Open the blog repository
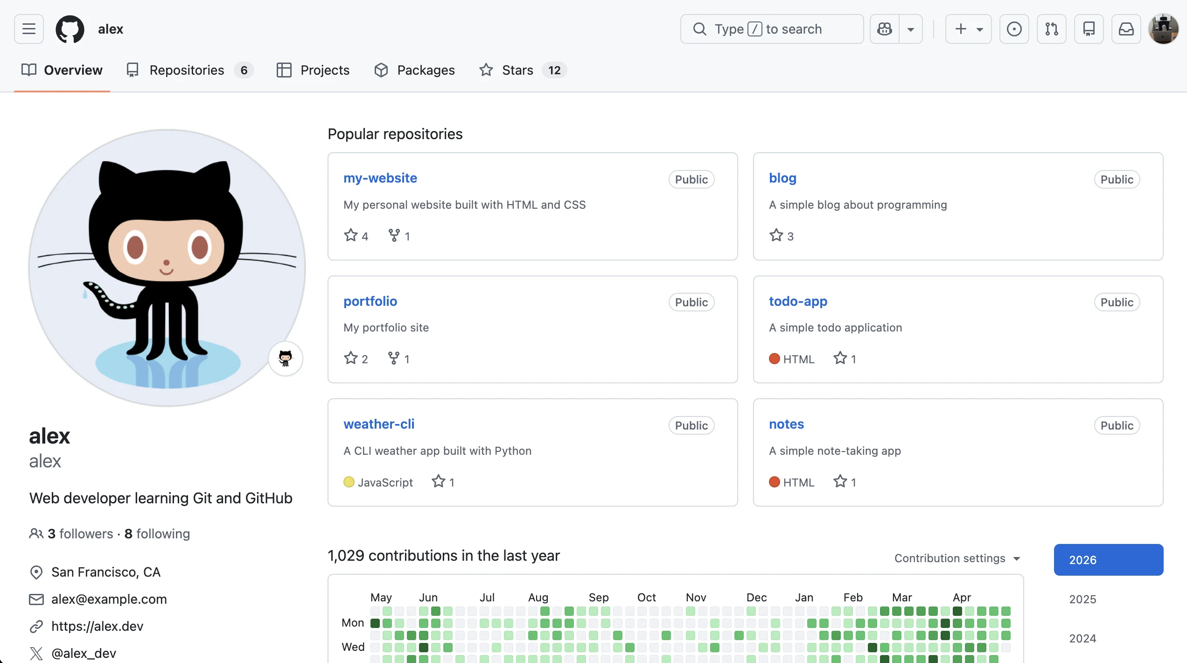The width and height of the screenshot is (1187, 663). pyautogui.click(x=782, y=178)
